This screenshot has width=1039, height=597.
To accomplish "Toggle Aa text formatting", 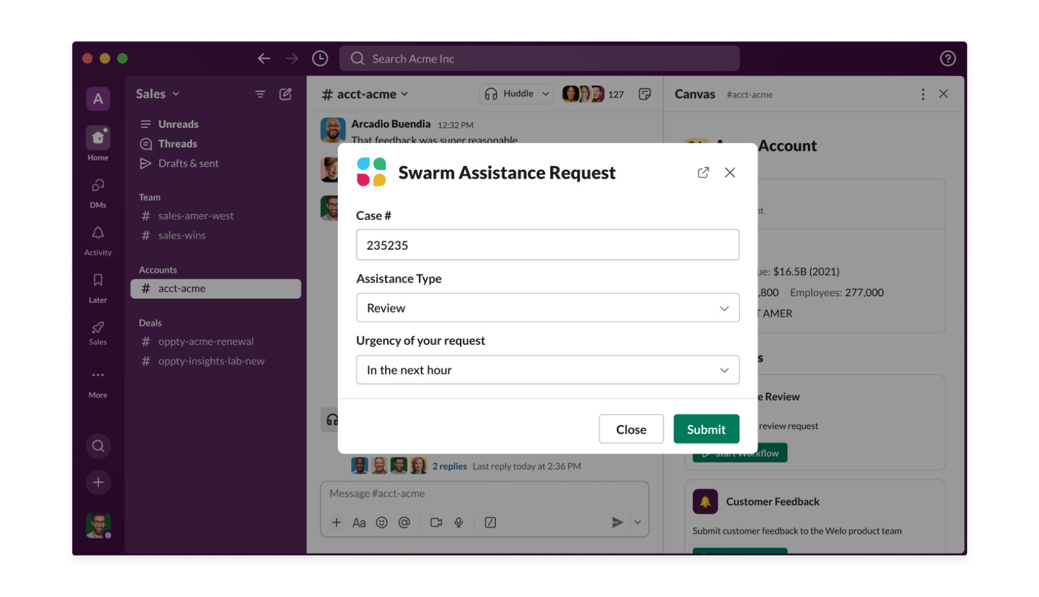I will click(359, 523).
